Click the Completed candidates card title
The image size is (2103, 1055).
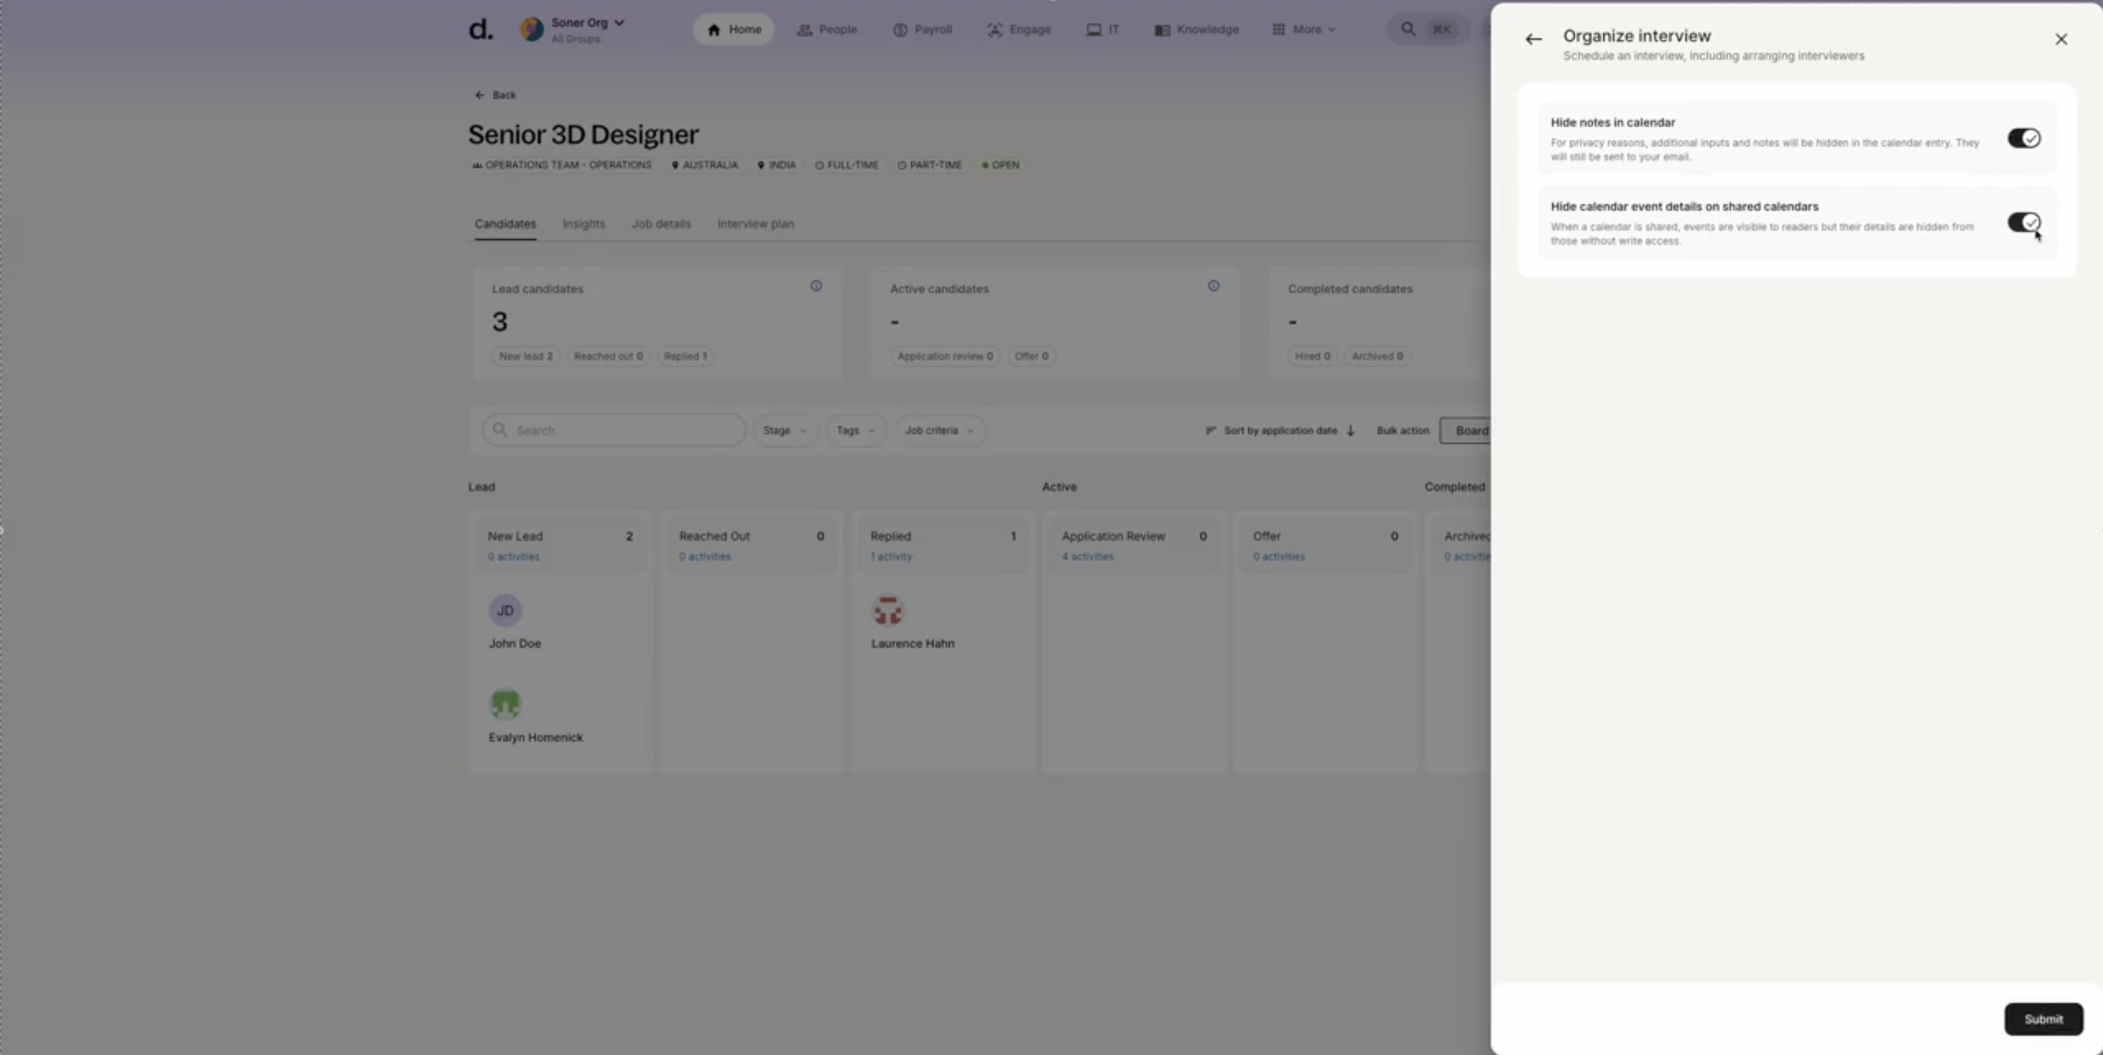pos(1349,289)
